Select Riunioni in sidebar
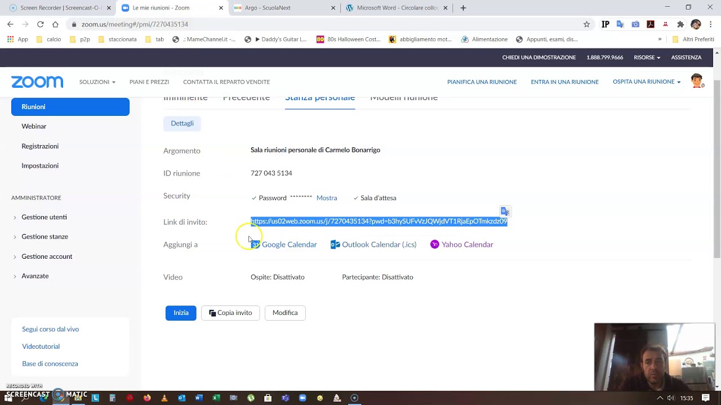 tap(70, 107)
